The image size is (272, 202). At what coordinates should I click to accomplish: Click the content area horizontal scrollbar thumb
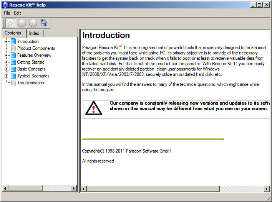153,189
